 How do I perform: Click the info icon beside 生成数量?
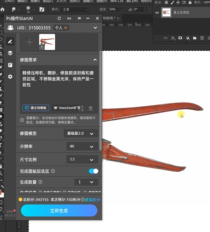(x=41, y=182)
